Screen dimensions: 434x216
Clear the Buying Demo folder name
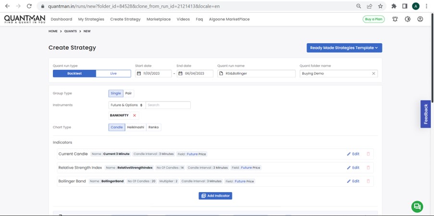point(373,73)
